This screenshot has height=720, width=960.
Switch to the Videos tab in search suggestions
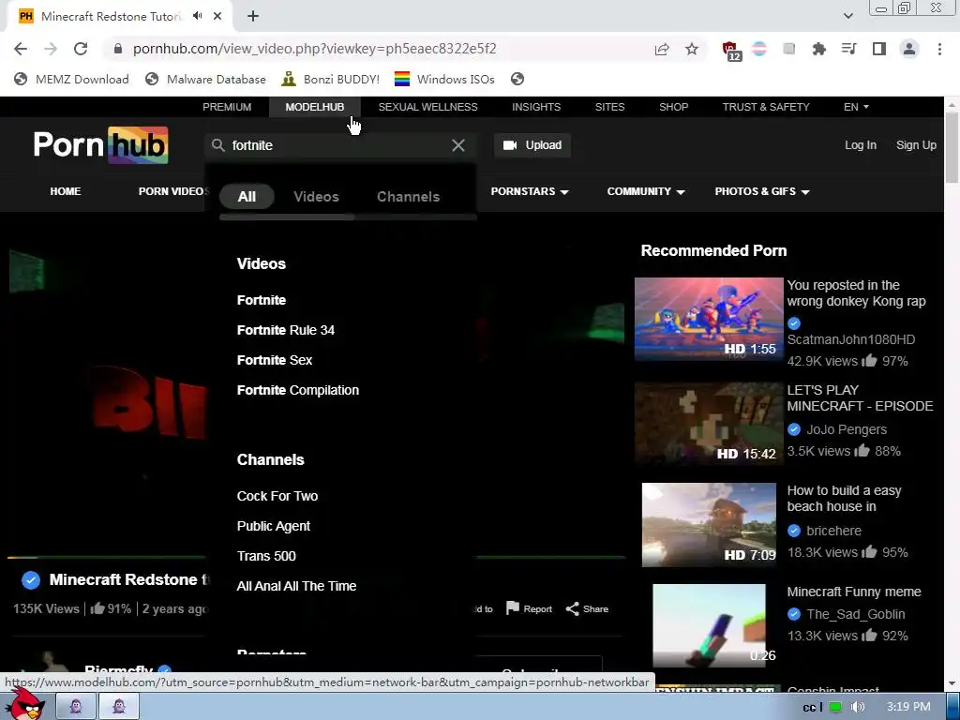[x=316, y=197]
